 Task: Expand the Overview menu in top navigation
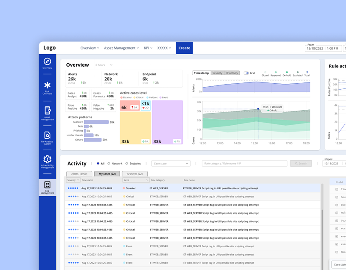pyautogui.click(x=89, y=48)
